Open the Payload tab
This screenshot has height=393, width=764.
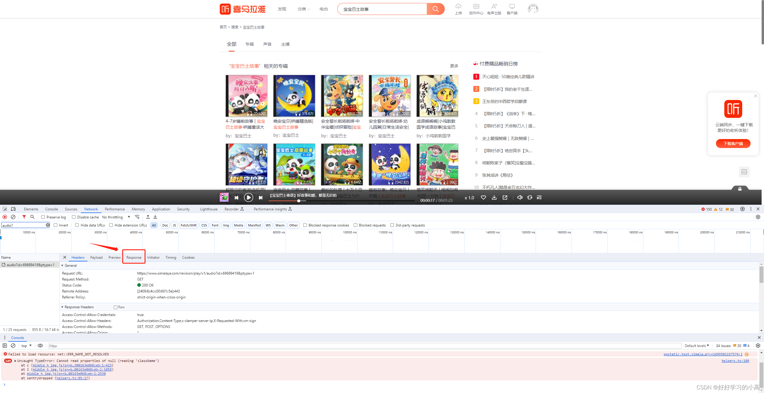(x=96, y=257)
